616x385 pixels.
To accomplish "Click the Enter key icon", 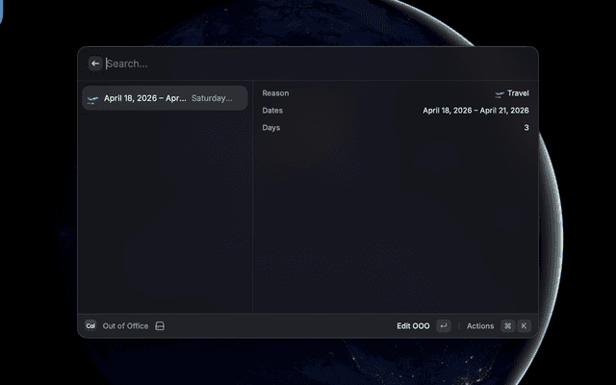I will coord(443,326).
